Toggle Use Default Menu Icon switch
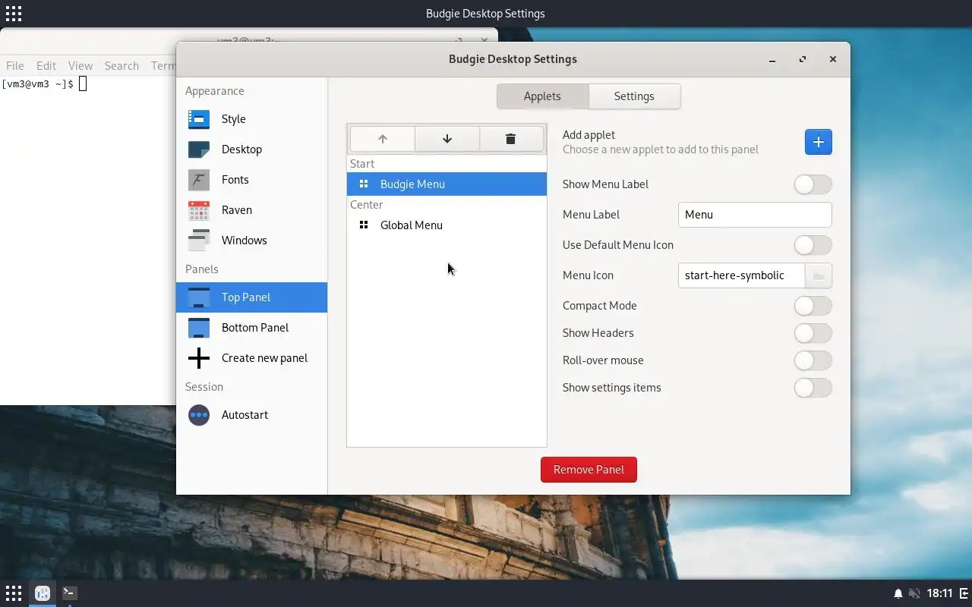Image resolution: width=972 pixels, height=607 pixels. coord(813,245)
